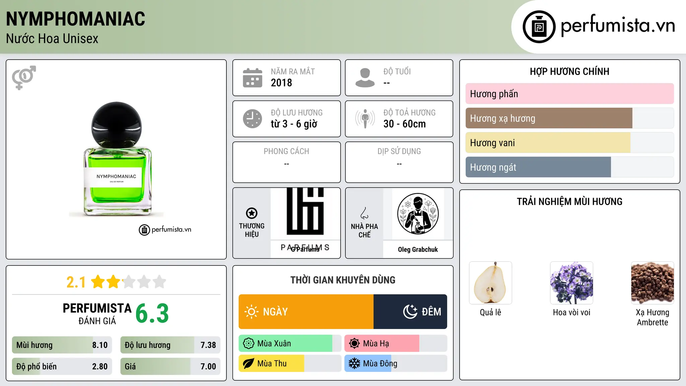Click the calendar icon beside Năm ra mắt
Viewport: 686px width, 386px height.
[253, 78]
